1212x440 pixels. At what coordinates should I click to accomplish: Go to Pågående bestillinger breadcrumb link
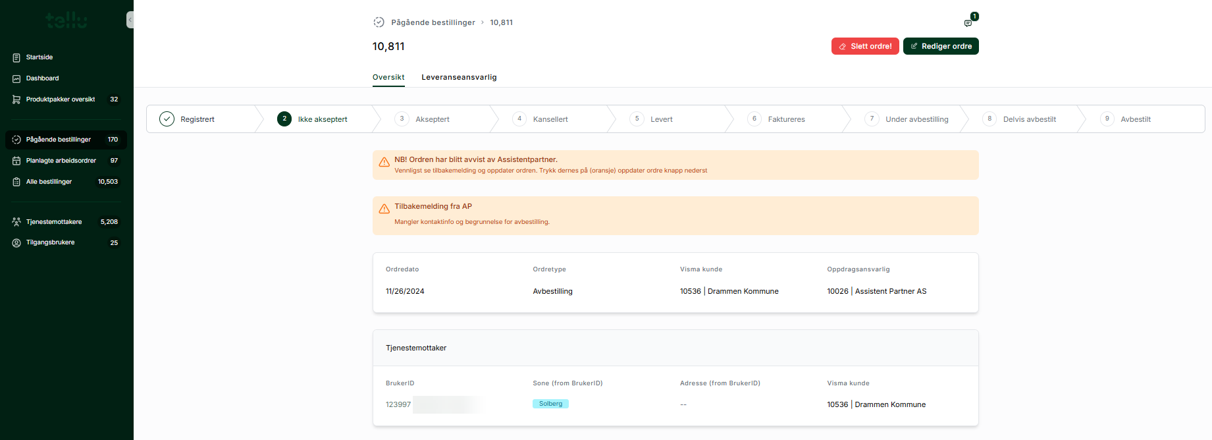click(433, 22)
